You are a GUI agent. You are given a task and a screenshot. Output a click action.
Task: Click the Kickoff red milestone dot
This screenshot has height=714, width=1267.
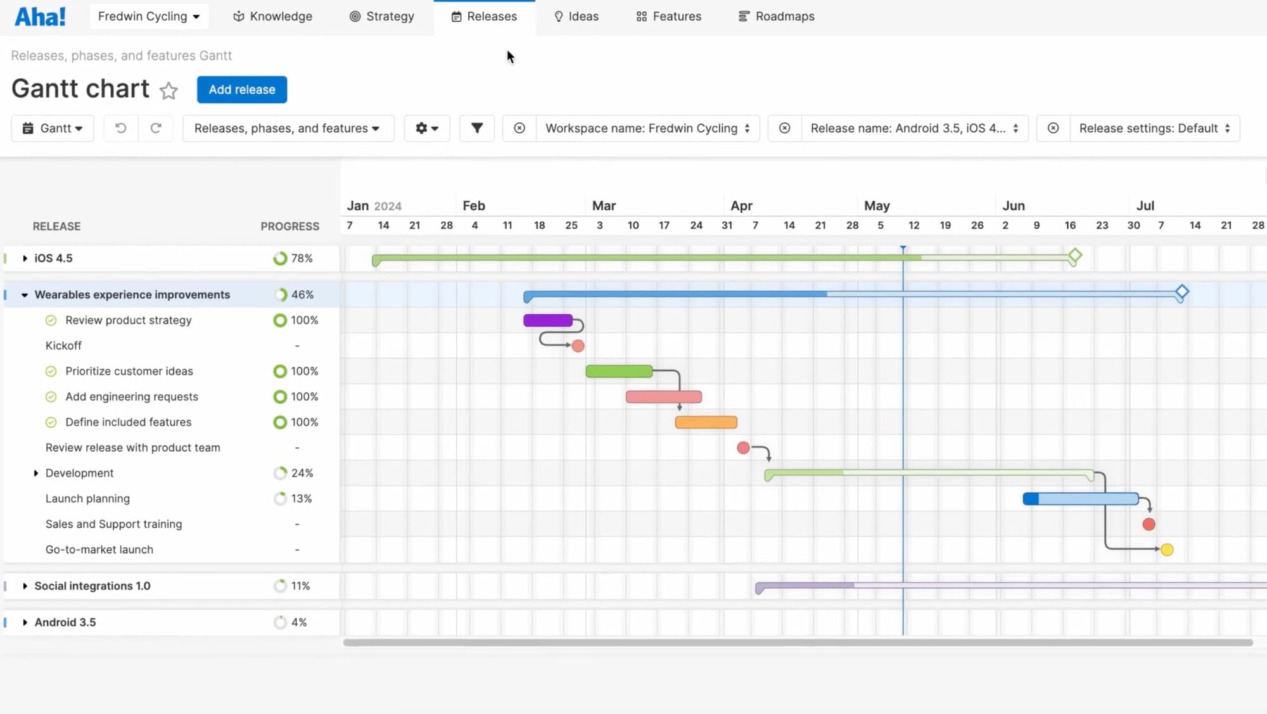(x=578, y=346)
